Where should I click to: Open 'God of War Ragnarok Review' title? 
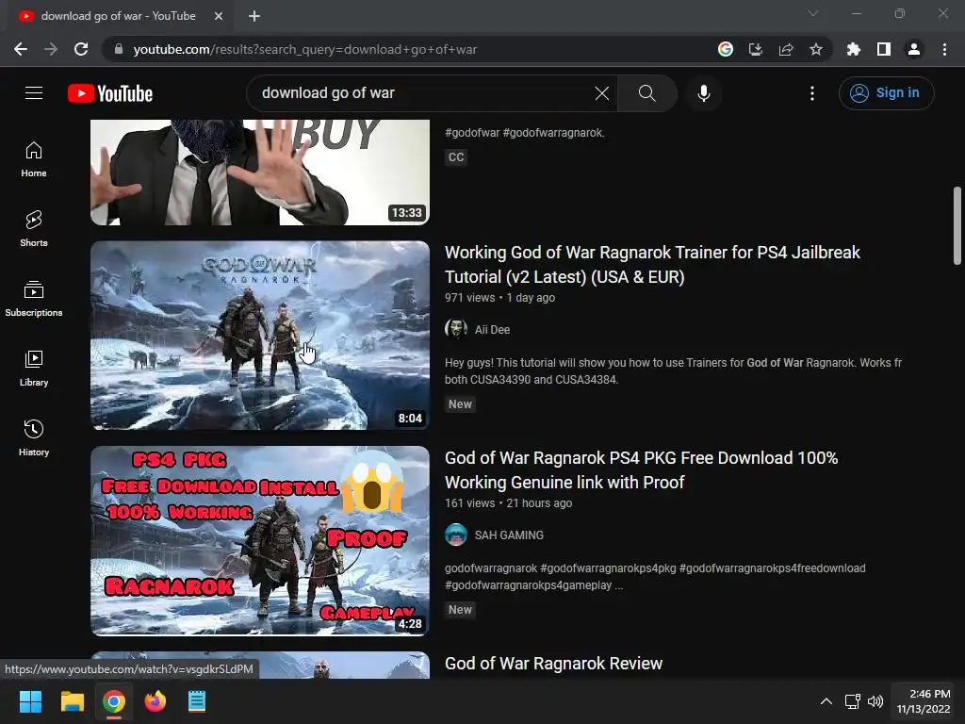coord(553,664)
